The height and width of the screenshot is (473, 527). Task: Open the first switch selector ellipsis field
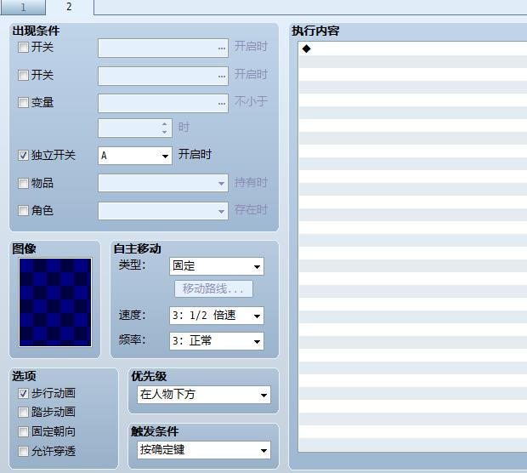[163, 48]
